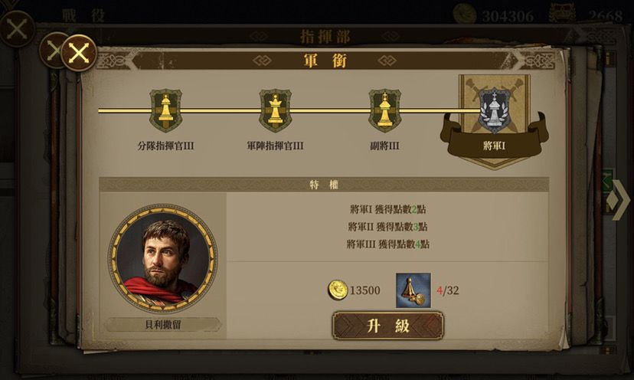Close the 軍銜 rank dialog
Screen dimensions: 634x380
pyautogui.click(x=79, y=53)
